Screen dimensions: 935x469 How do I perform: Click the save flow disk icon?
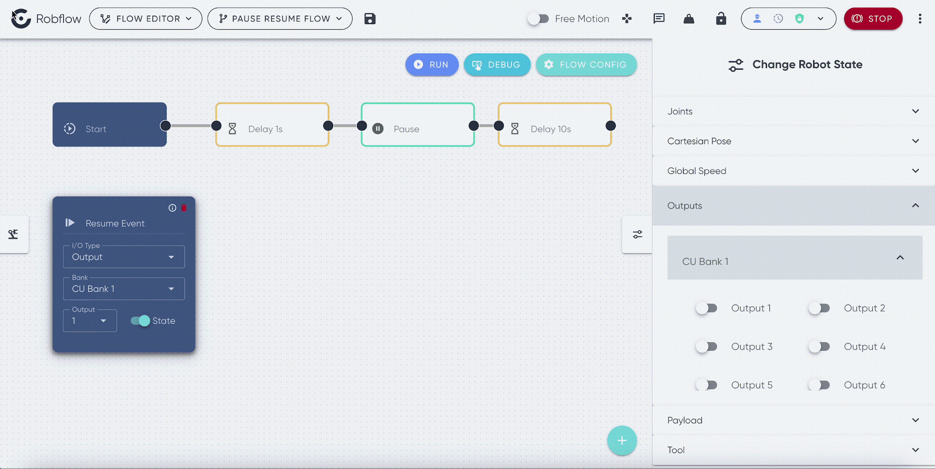370,19
